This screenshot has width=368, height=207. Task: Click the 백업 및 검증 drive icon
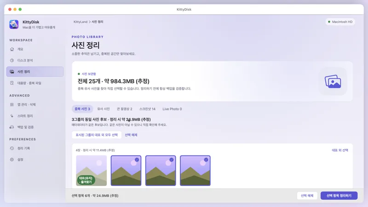12,127
